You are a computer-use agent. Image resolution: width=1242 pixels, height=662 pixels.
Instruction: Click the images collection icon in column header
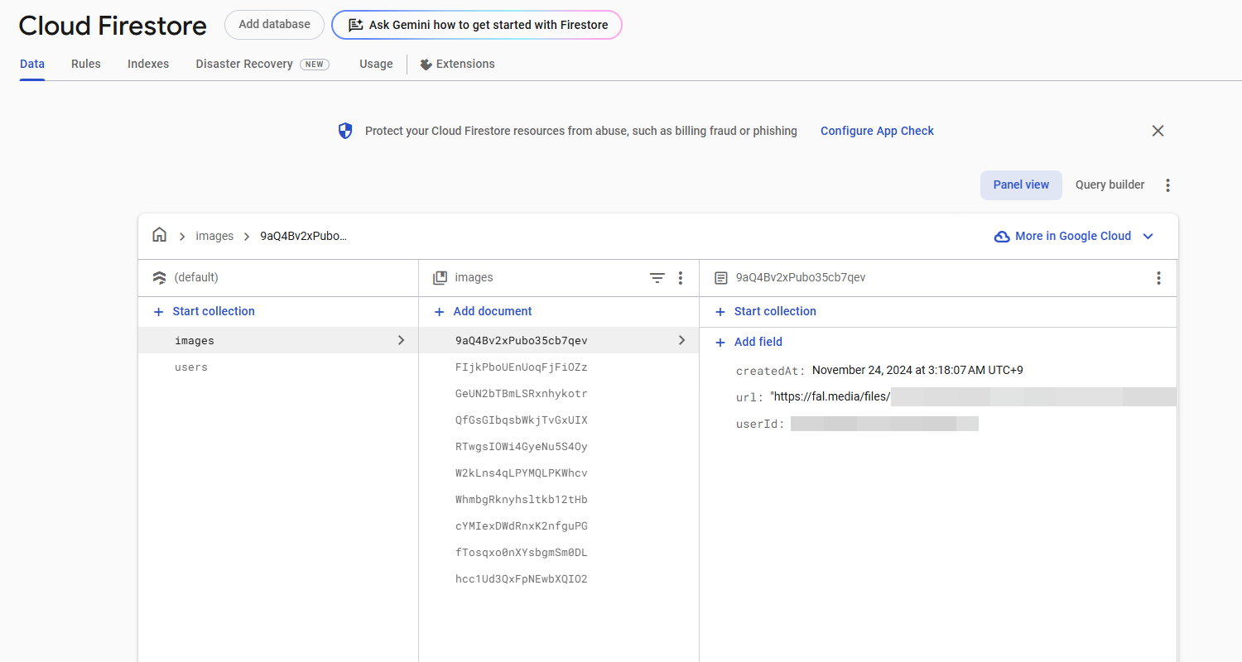click(440, 278)
